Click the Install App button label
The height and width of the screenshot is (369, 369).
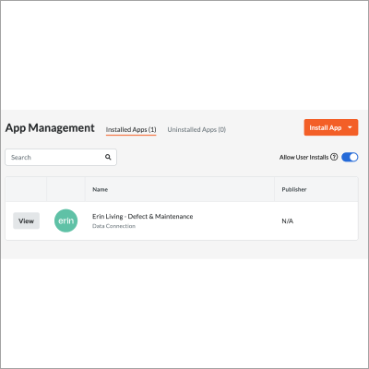(x=326, y=127)
